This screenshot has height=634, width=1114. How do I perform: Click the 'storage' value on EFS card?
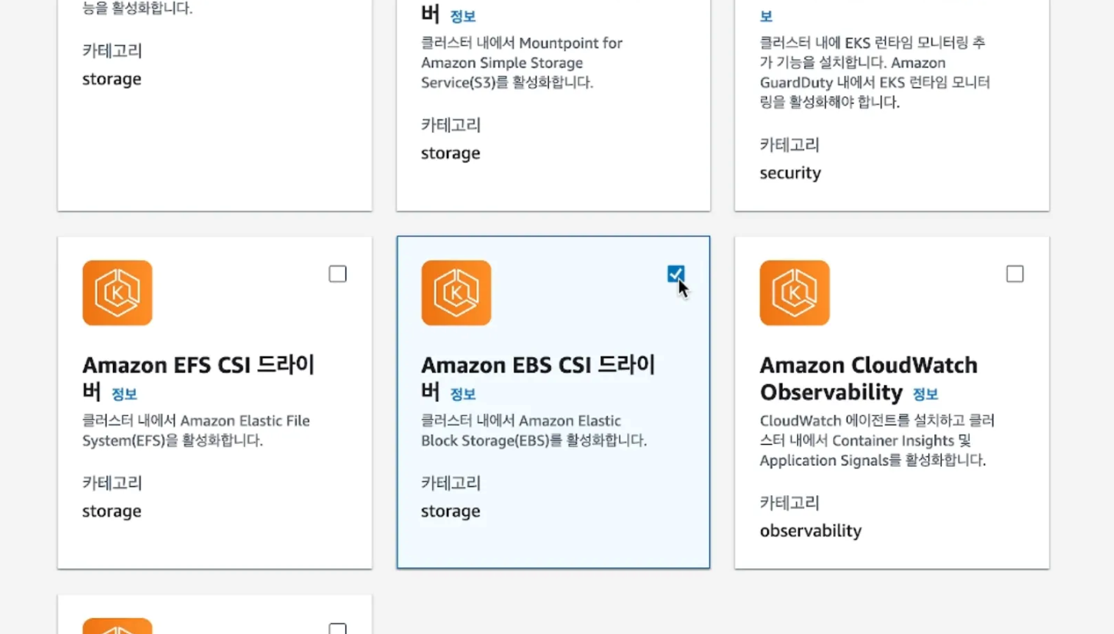pos(112,511)
